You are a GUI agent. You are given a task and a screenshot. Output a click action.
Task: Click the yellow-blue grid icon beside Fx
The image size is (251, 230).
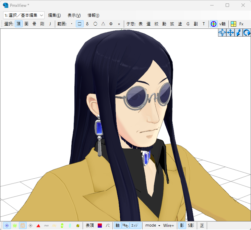click(234, 24)
